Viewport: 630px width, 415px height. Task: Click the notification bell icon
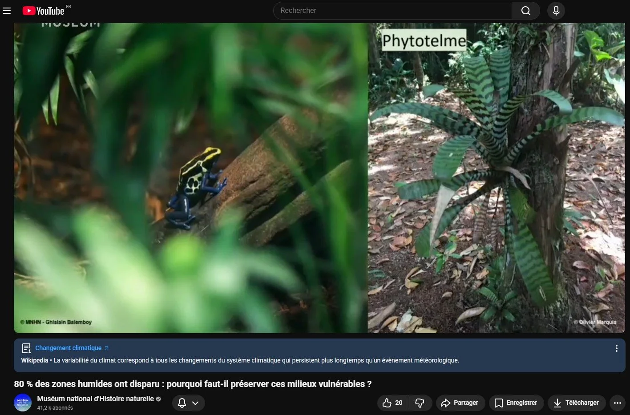182,403
